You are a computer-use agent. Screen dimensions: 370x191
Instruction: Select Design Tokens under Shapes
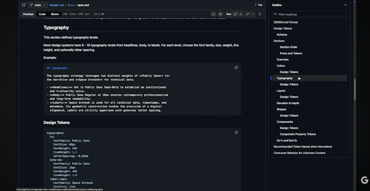(x=289, y=115)
